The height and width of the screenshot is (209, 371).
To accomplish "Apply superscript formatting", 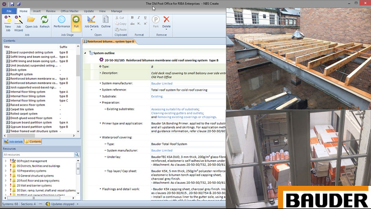I will (145, 24).
